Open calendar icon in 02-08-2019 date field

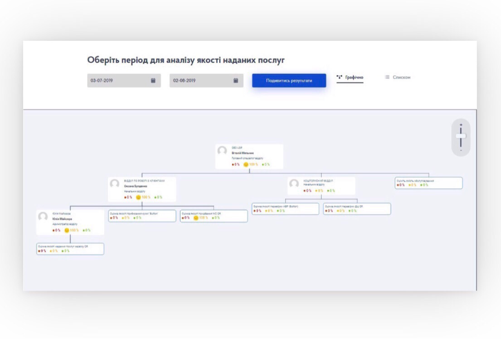click(236, 81)
